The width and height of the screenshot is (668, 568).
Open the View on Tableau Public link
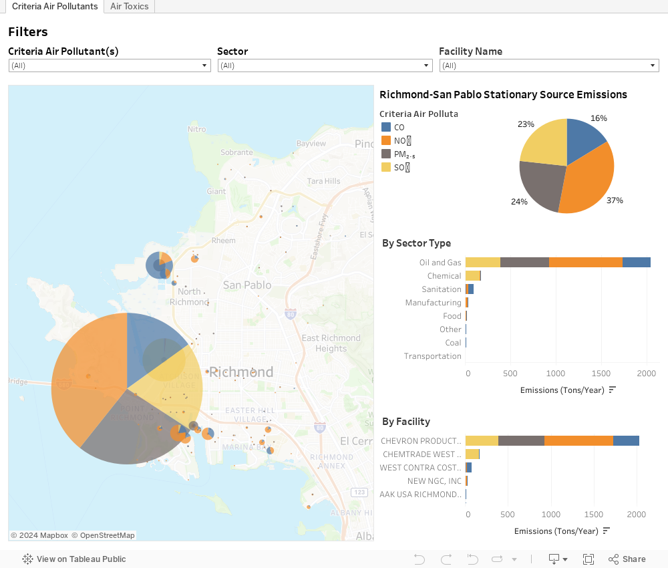[74, 559]
